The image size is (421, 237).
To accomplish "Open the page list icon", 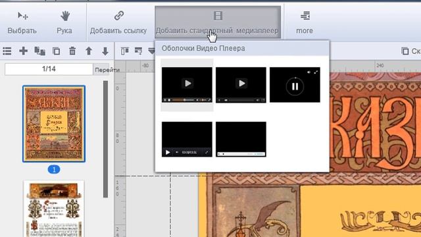I will [7, 51].
